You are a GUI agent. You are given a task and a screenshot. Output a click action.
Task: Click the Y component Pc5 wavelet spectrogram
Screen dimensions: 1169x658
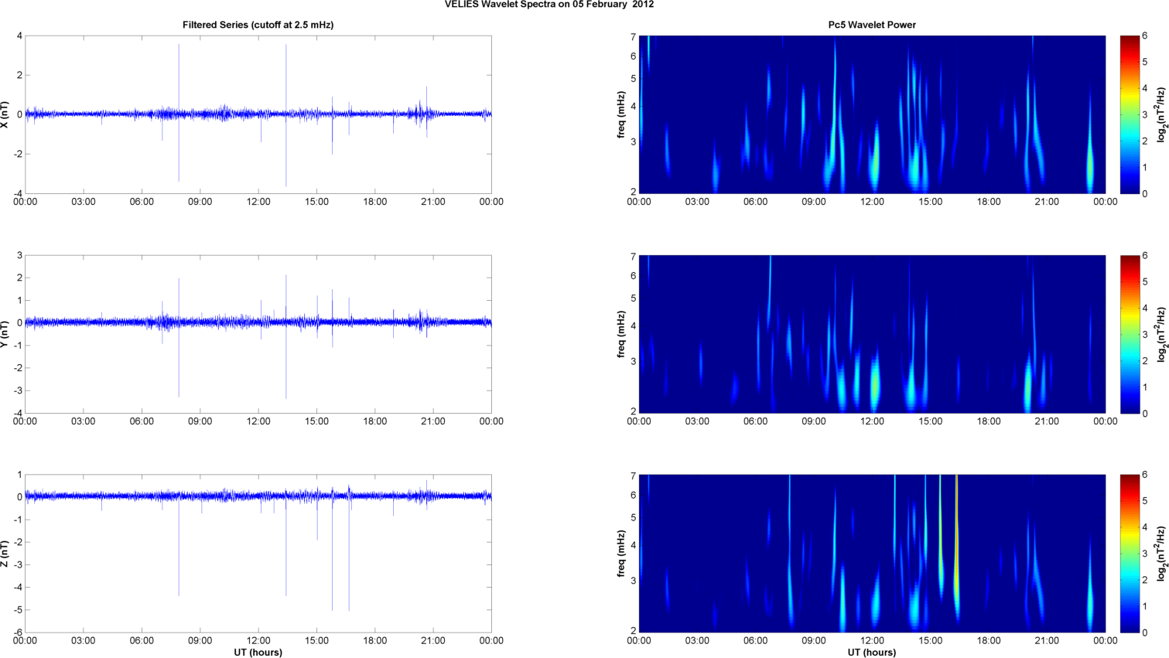872,334
